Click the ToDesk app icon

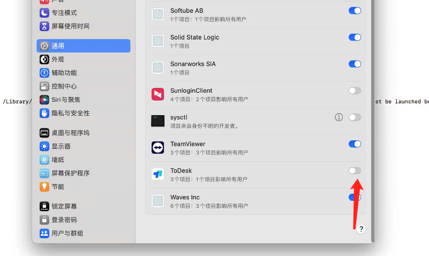(x=158, y=174)
